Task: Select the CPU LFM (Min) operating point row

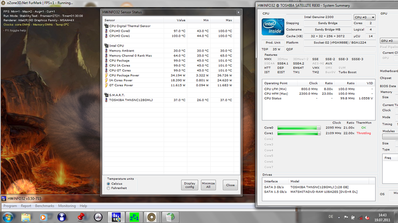Action: click(318, 89)
